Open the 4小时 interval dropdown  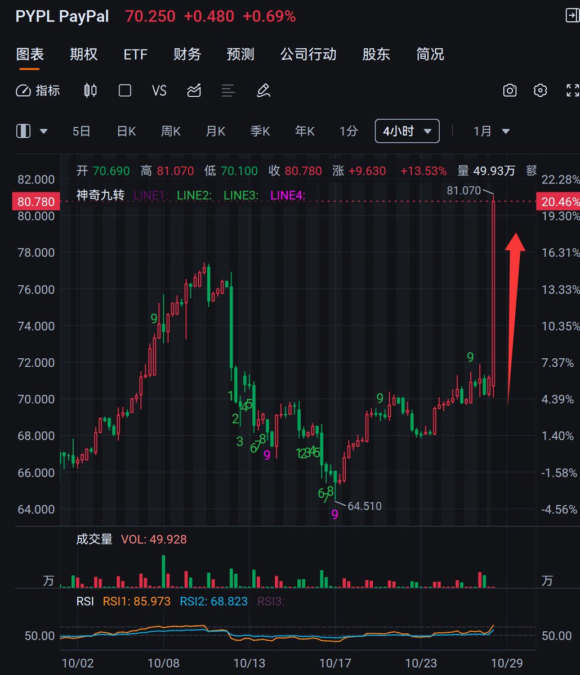pos(407,131)
